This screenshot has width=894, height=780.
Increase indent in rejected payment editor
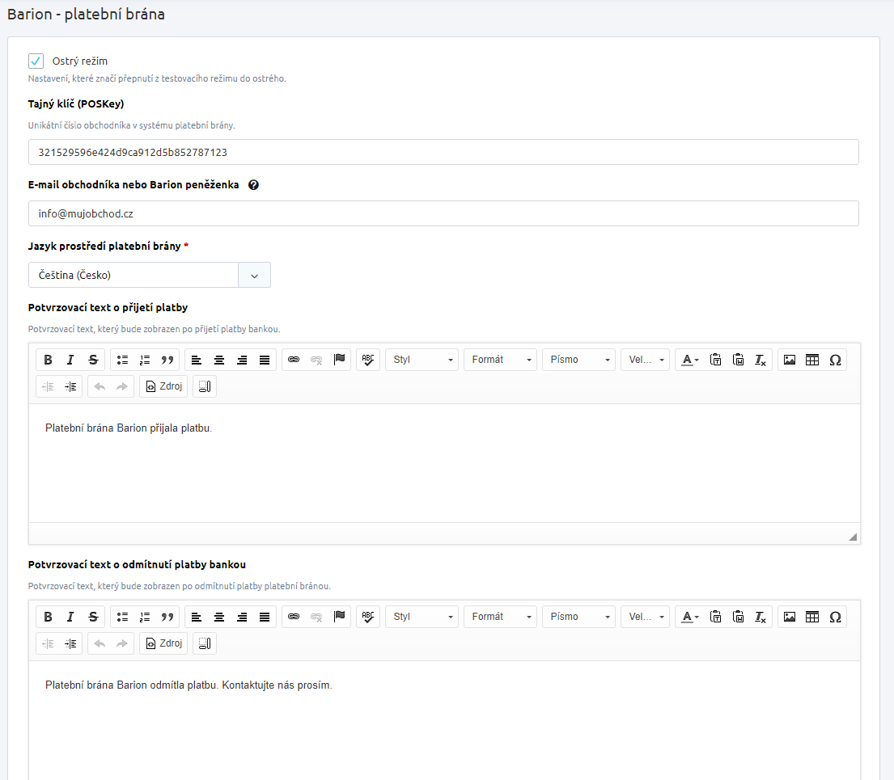tap(70, 643)
